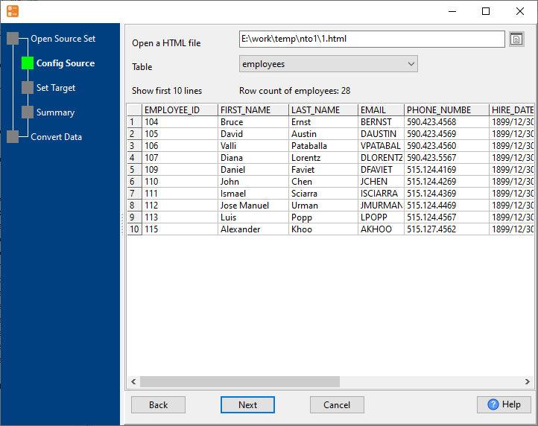
Task: Click the Help question mark button
Action: pyautogui.click(x=504, y=404)
